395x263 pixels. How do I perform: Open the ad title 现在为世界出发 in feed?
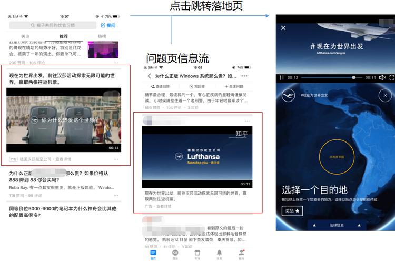coord(62,79)
